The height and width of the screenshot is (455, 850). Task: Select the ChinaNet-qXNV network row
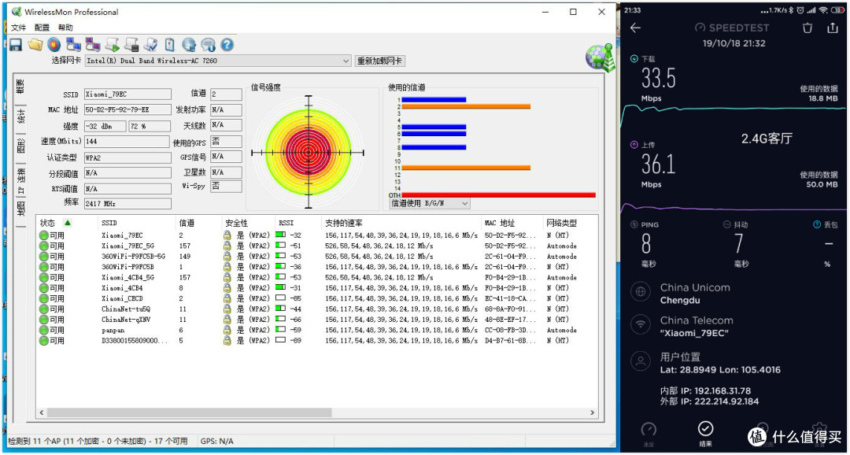(x=317, y=320)
